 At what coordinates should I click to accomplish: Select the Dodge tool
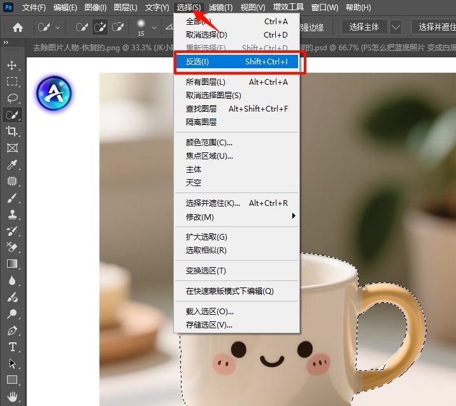[12, 297]
